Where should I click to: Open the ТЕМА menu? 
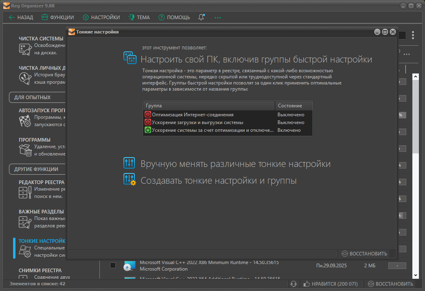point(139,17)
